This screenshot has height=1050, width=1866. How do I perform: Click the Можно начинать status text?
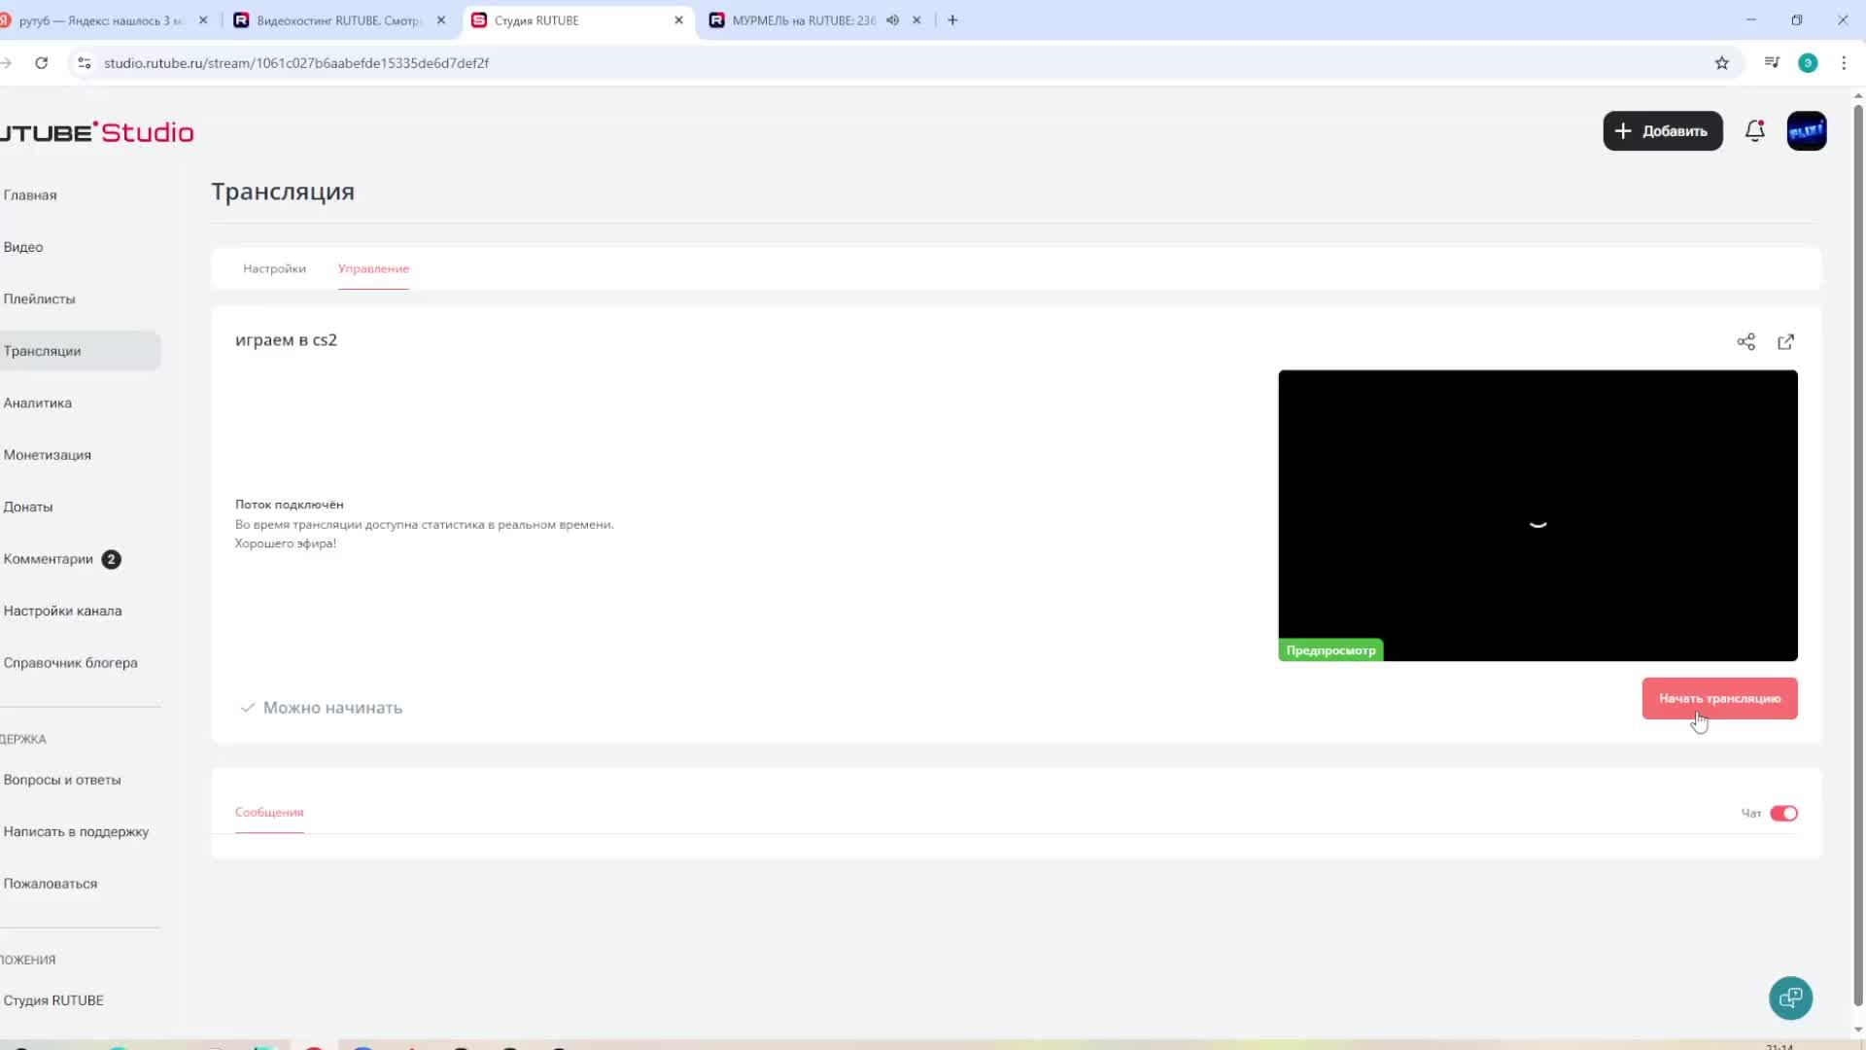point(332,708)
